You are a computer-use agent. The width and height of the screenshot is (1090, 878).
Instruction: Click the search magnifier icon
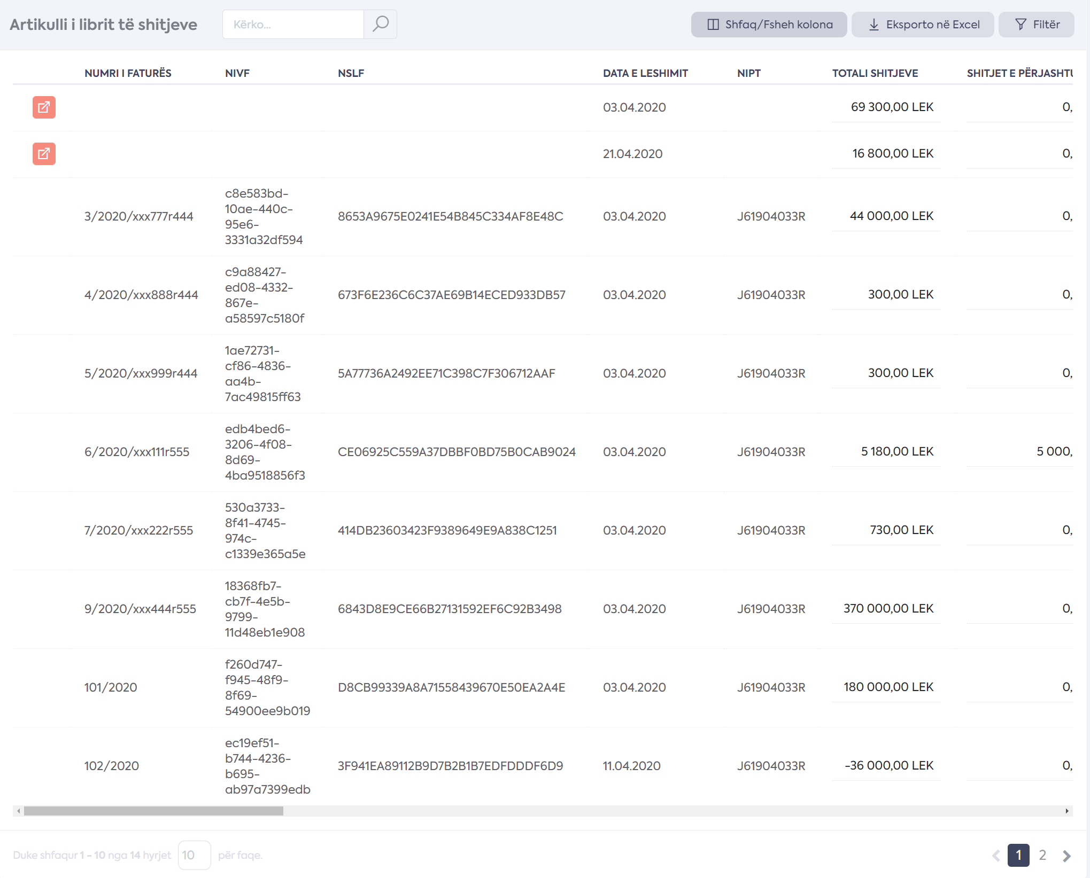pyautogui.click(x=380, y=24)
